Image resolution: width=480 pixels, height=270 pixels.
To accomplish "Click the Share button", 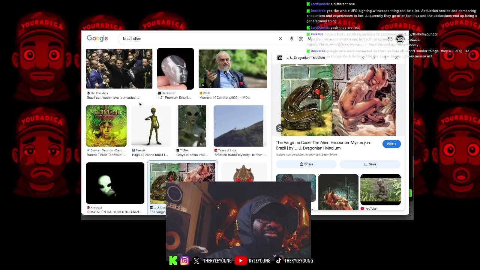I will point(306,164).
